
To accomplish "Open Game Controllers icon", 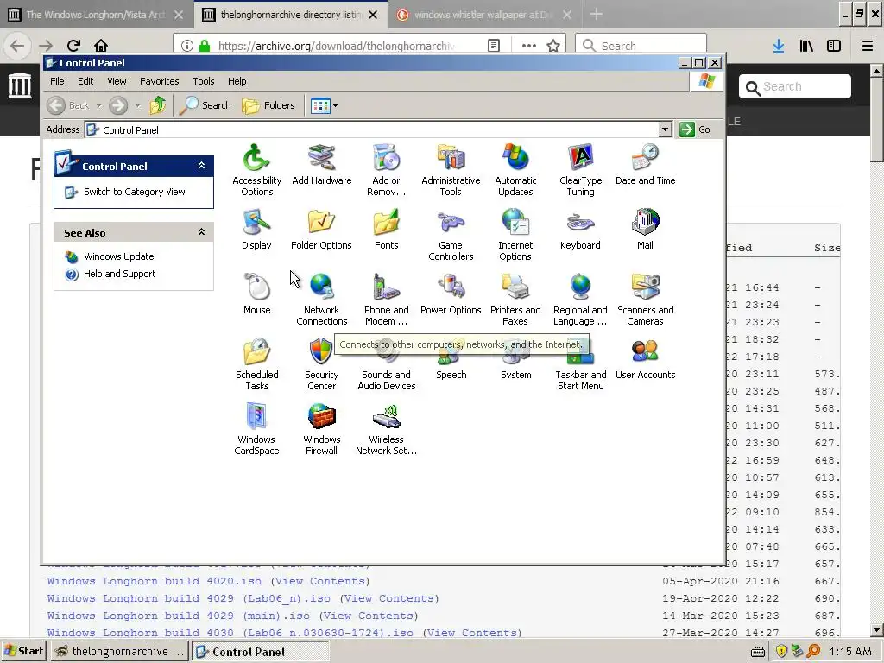I will point(451,234).
